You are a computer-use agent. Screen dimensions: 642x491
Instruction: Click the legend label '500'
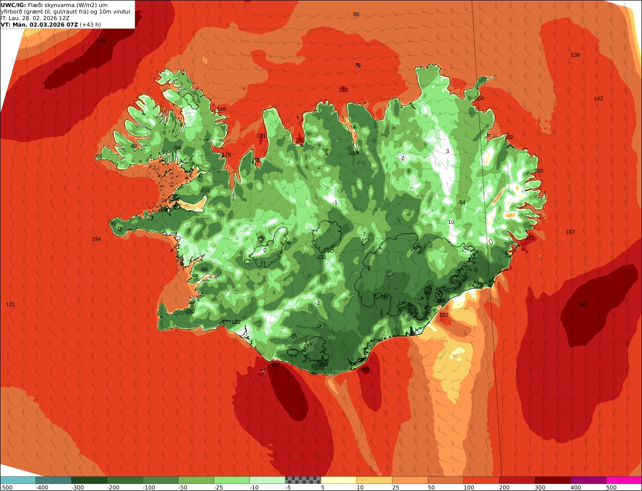611,487
